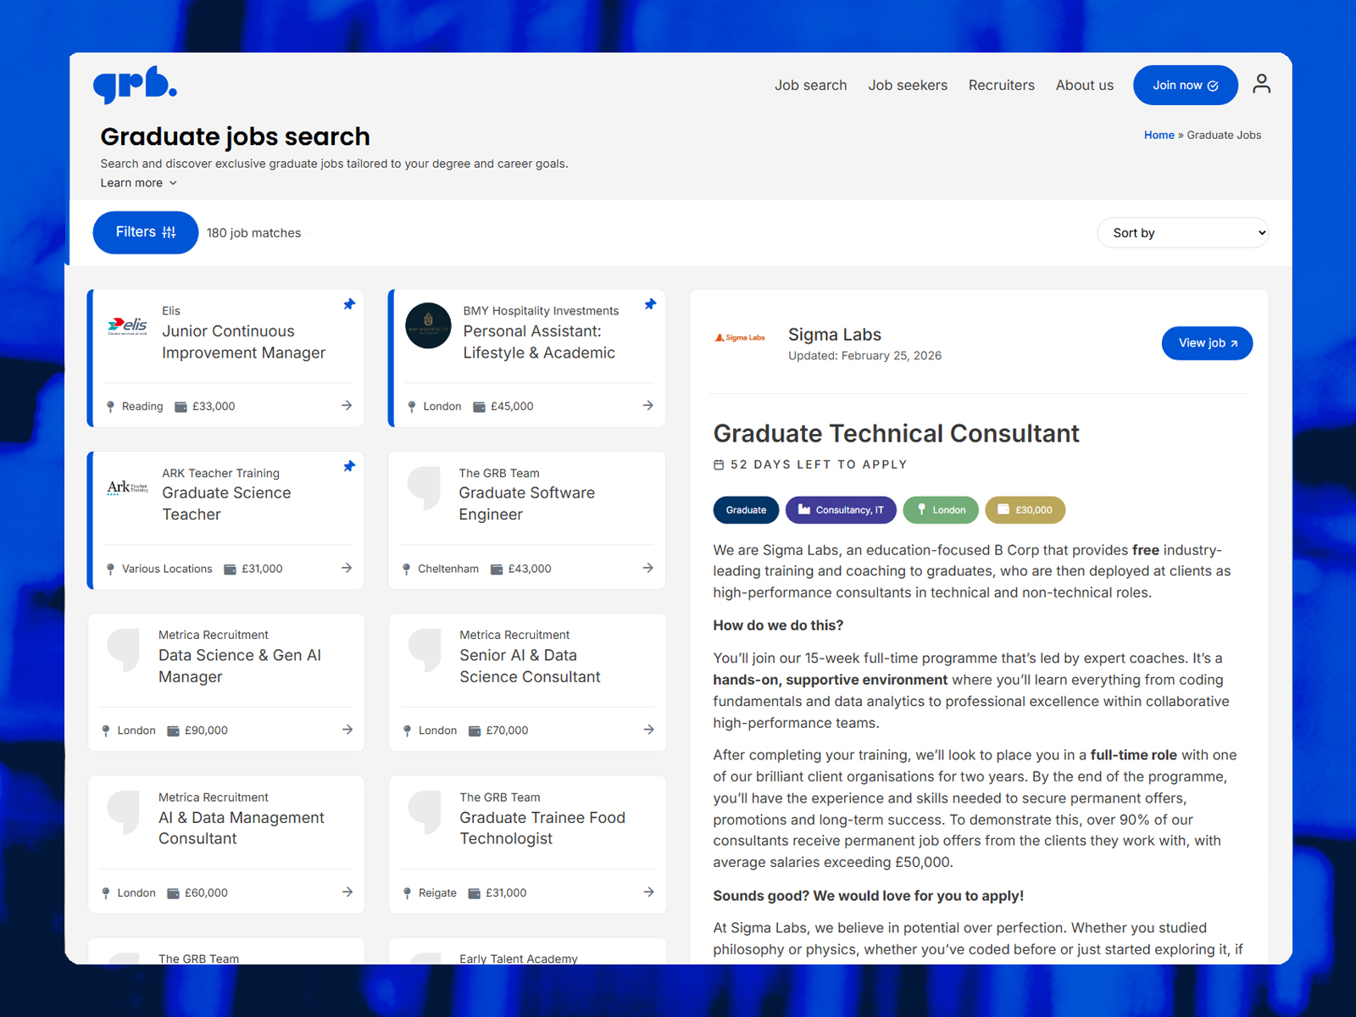
Task: Open the Filters panel
Action: (x=145, y=232)
